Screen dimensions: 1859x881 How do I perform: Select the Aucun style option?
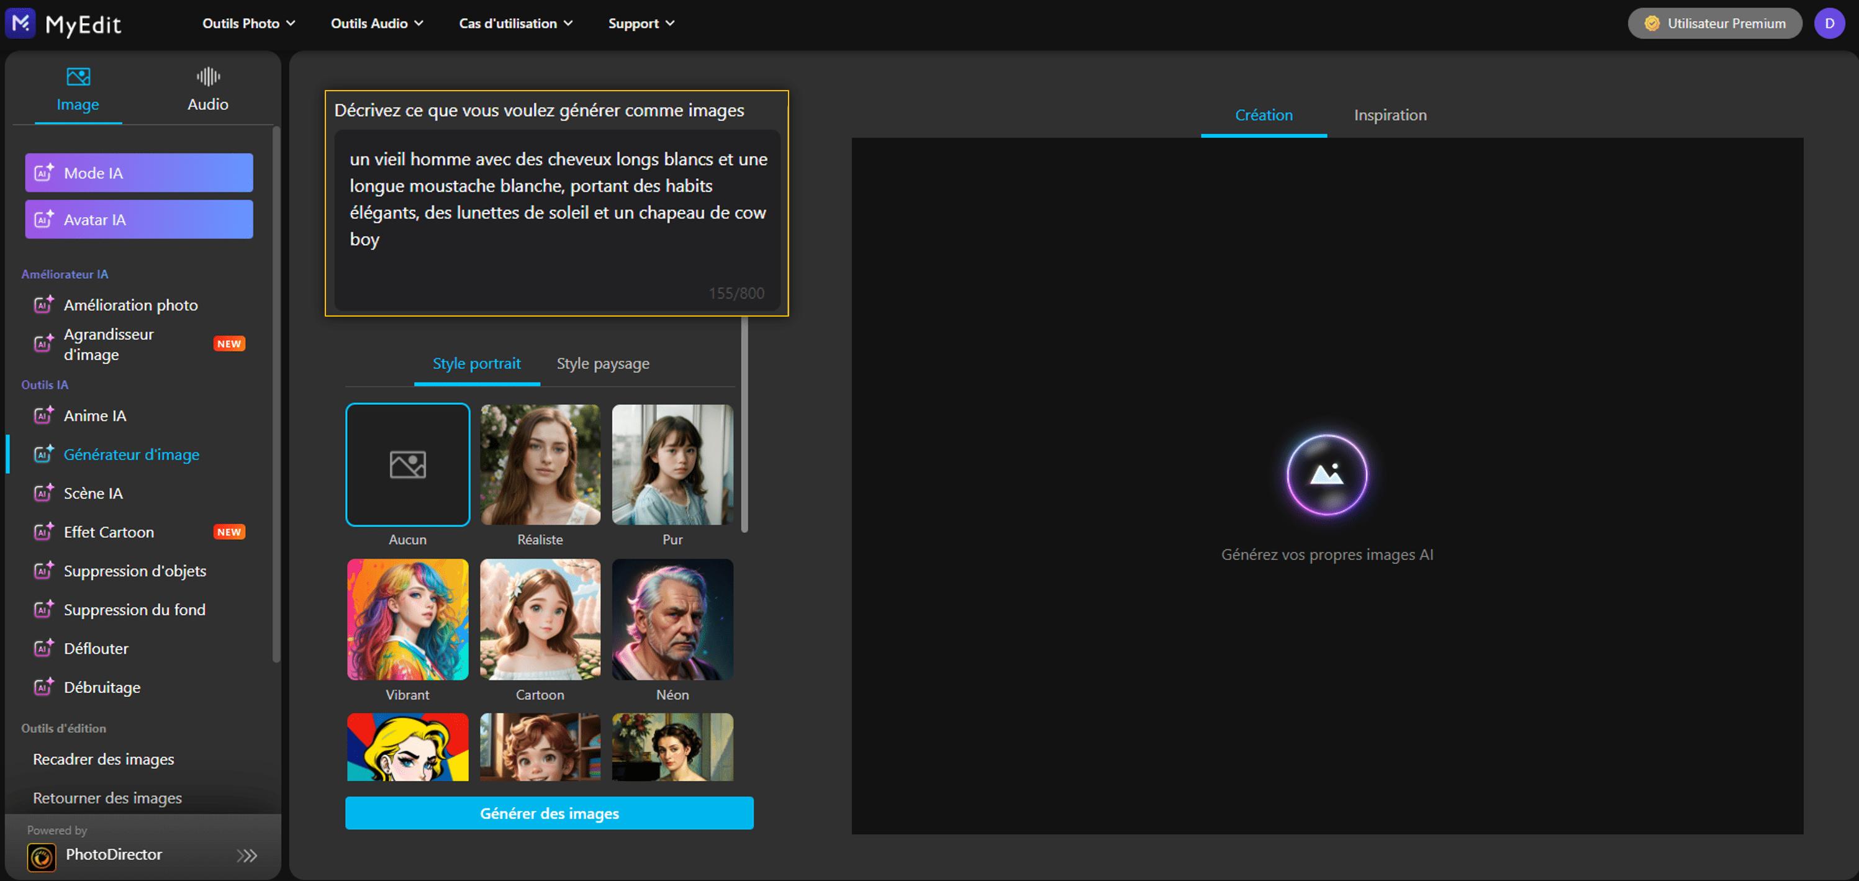coord(408,464)
